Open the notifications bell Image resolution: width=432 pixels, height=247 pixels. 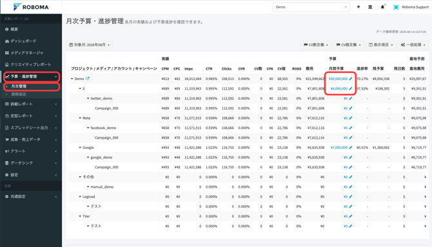383,7
